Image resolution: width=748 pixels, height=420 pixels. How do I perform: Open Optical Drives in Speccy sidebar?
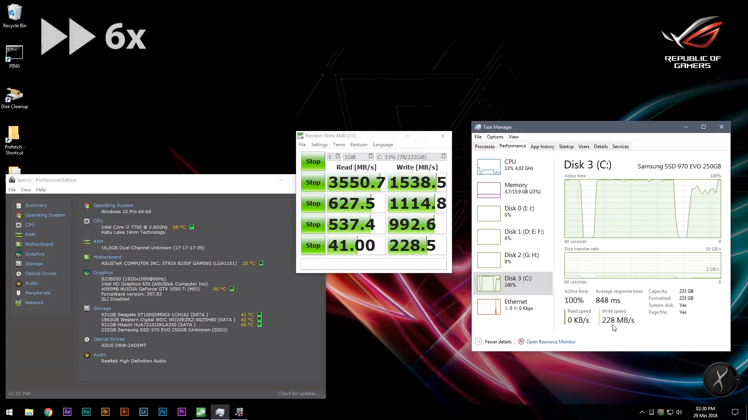click(41, 273)
